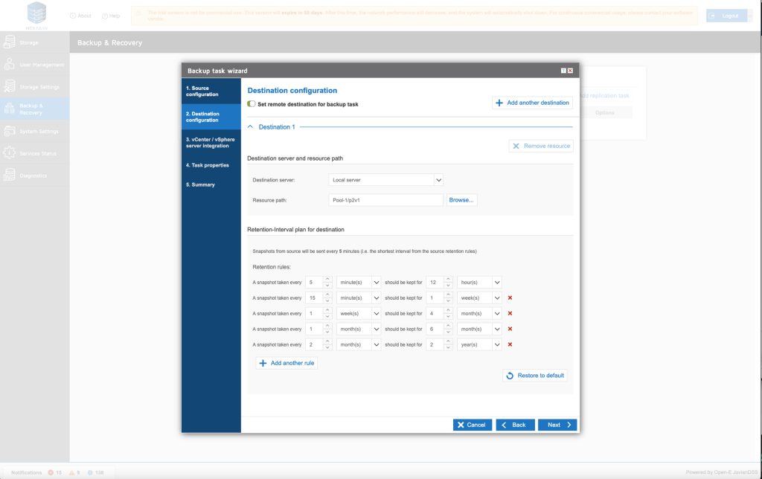Click Browse button for resource path

pos(461,200)
